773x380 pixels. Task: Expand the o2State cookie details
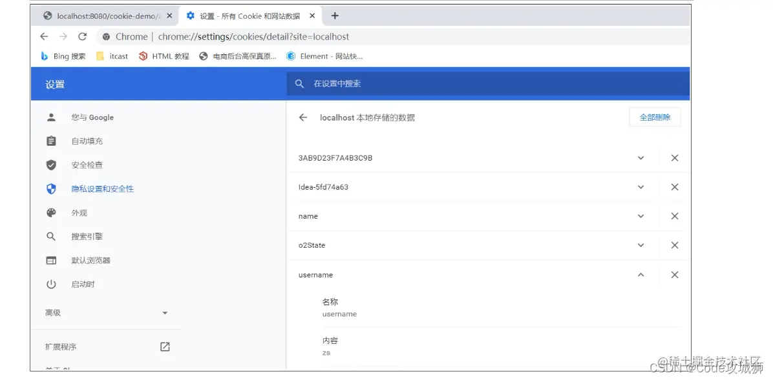[641, 245]
